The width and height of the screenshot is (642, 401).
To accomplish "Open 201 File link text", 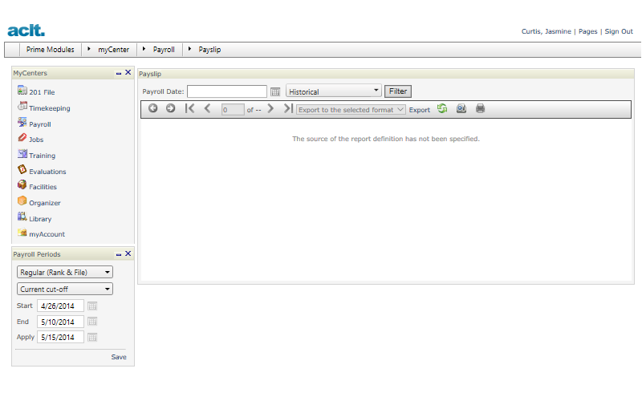I will pos(42,92).
